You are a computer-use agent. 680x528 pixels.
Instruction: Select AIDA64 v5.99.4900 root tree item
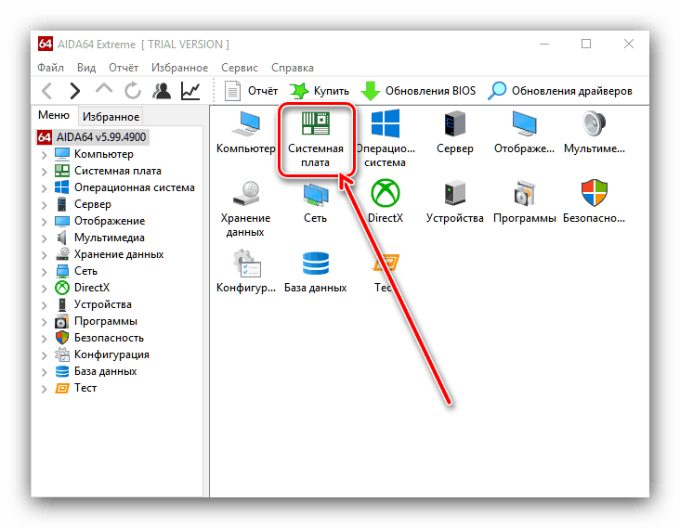92,137
